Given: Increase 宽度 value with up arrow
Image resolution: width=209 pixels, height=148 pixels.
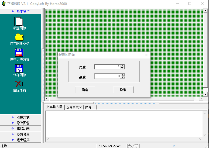Looking at the screenshot, I should pyautogui.click(x=122, y=66).
